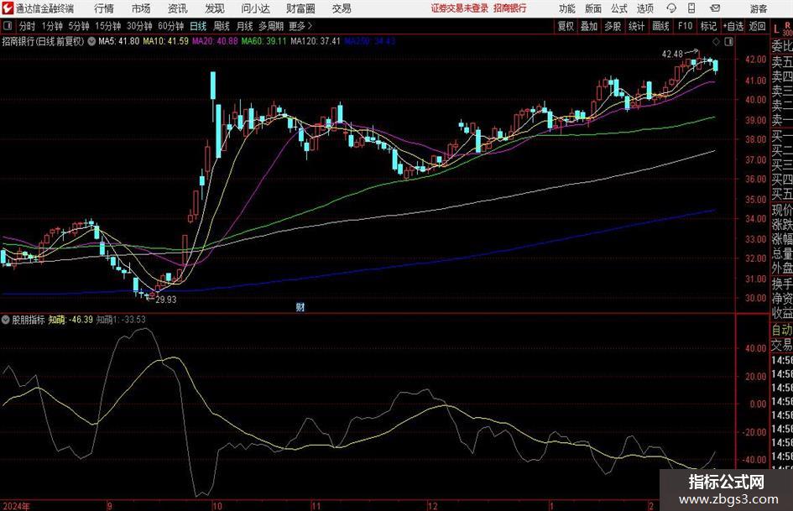
Task: Open the 财富圈 menu
Action: tap(300, 8)
